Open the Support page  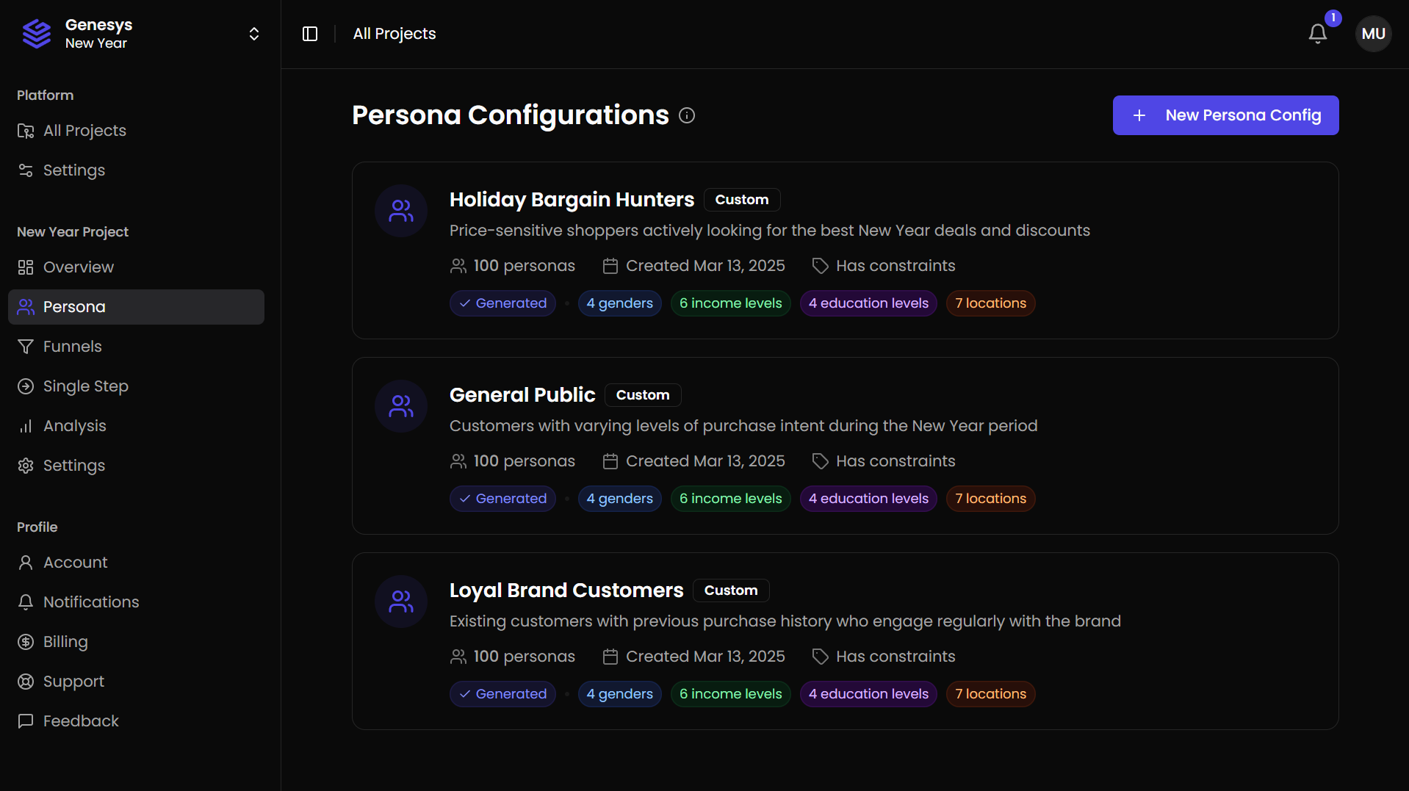tap(136, 682)
